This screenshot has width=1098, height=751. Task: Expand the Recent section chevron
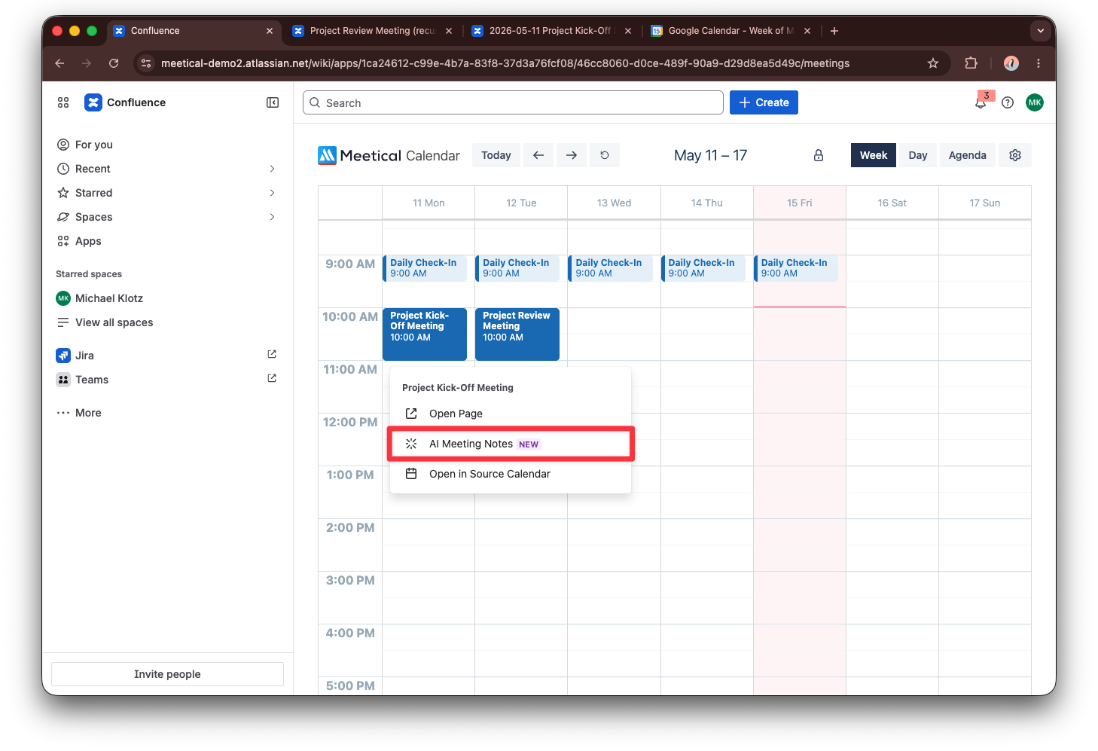272,169
